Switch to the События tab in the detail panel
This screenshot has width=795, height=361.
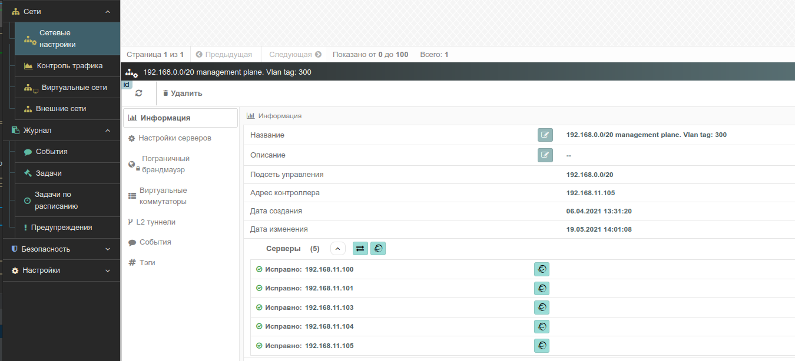[x=180, y=242]
